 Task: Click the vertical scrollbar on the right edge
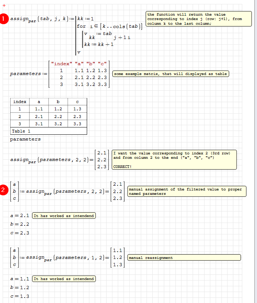(255, 146)
